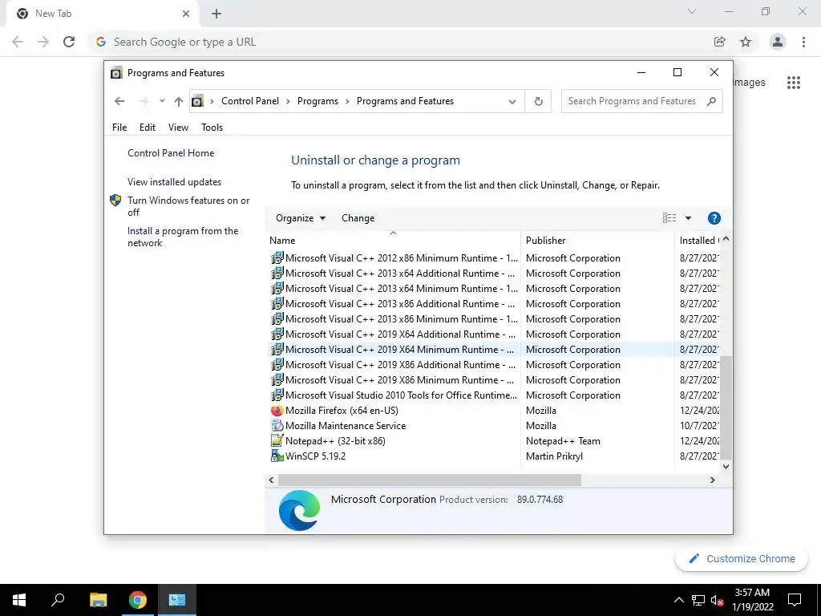Click the vertical scrollbar thumb in program list
821x616 pixels.
(x=726, y=407)
